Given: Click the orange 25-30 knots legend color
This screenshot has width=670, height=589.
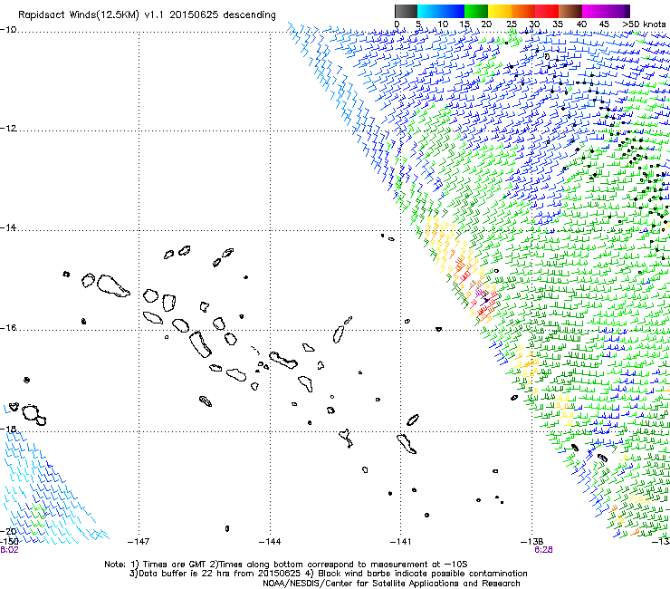Looking at the screenshot, I should coord(523,11).
